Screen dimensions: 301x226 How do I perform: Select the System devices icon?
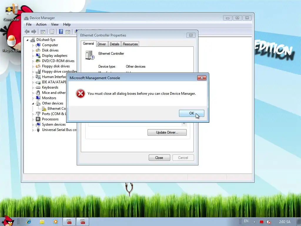(x=38, y=124)
